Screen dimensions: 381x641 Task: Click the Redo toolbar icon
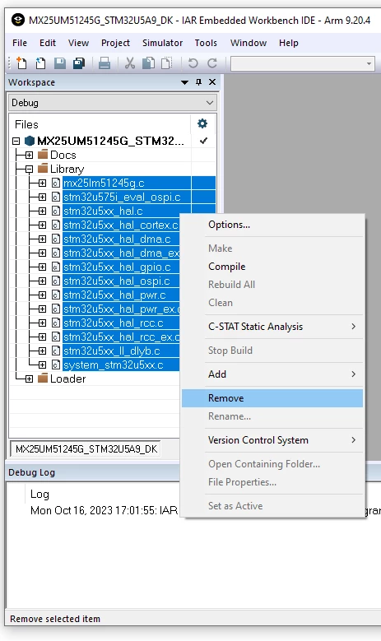[212, 63]
